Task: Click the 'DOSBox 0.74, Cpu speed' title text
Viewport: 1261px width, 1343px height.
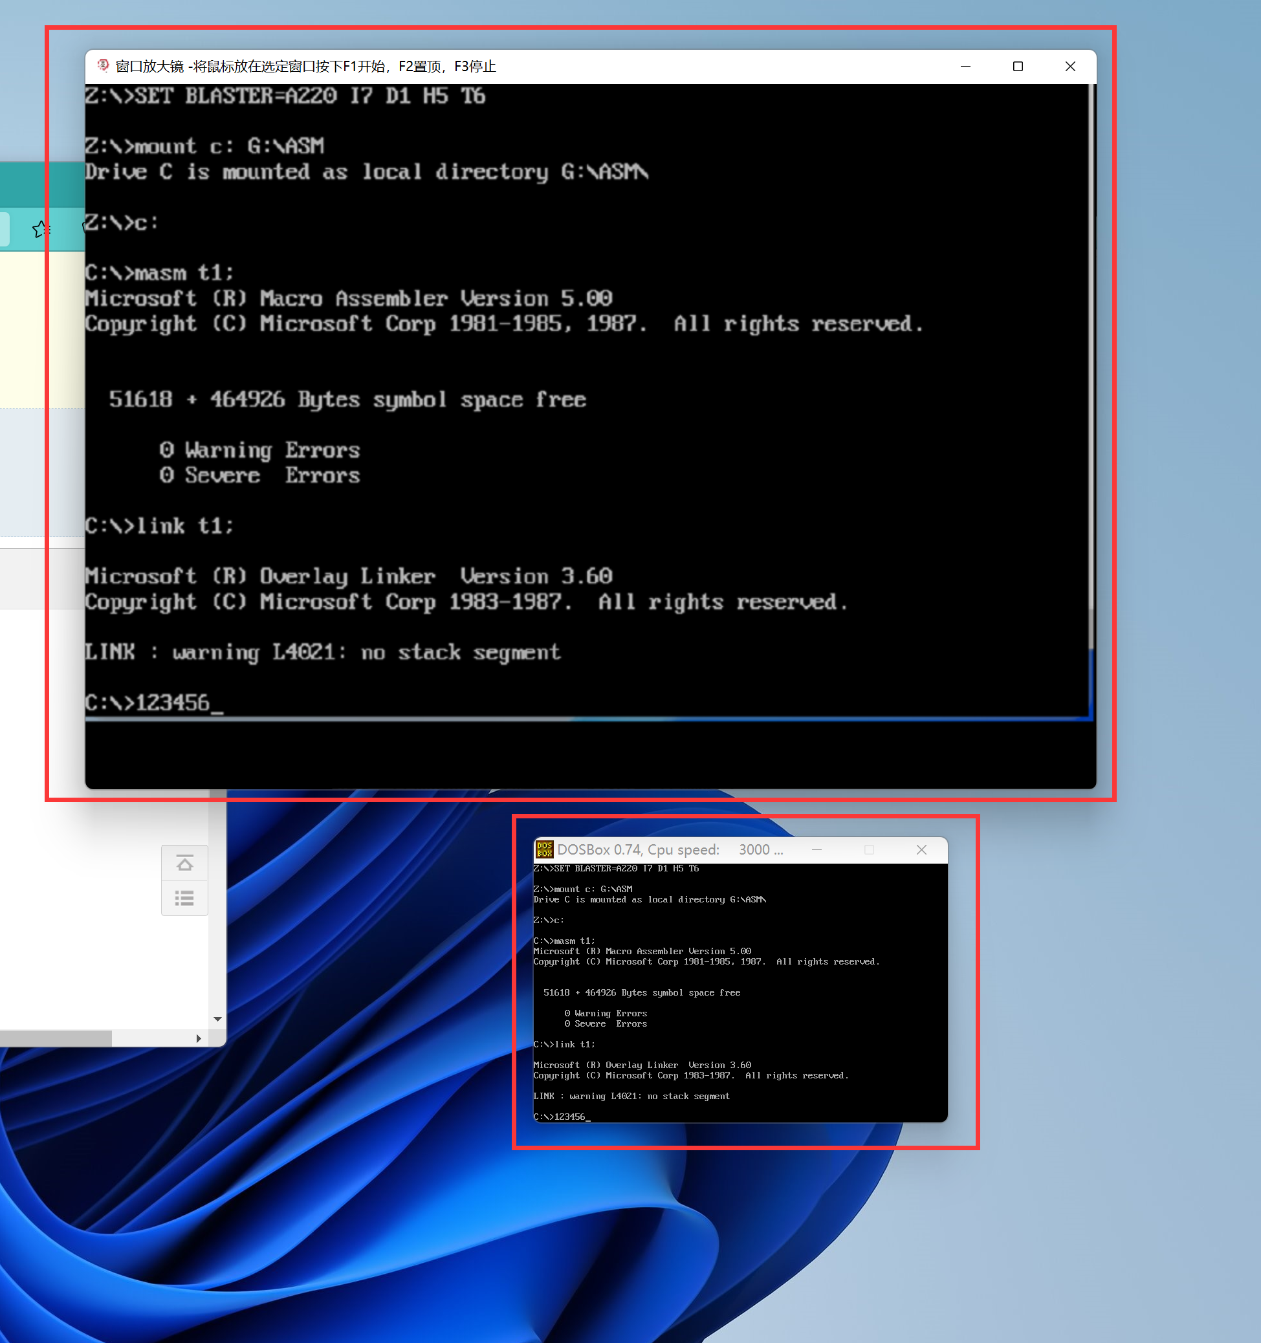Action: (638, 850)
